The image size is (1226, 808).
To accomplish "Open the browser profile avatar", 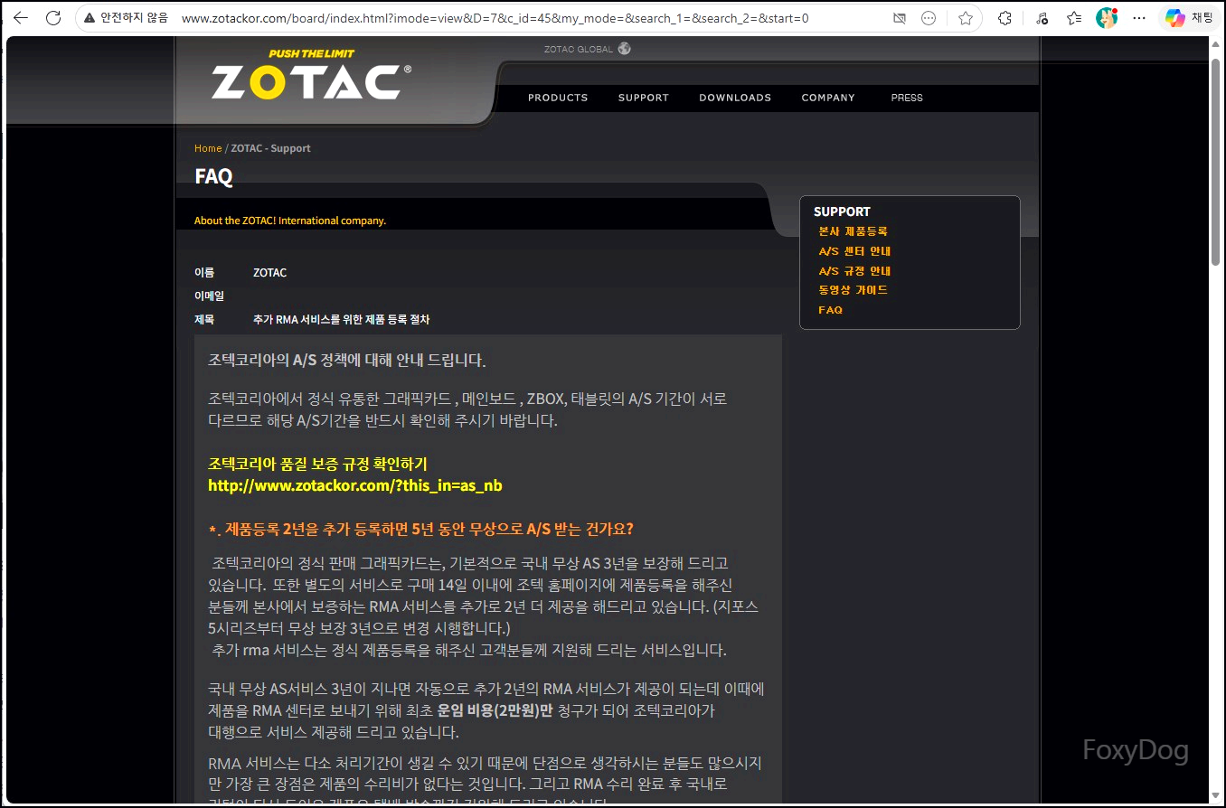I will click(x=1107, y=18).
